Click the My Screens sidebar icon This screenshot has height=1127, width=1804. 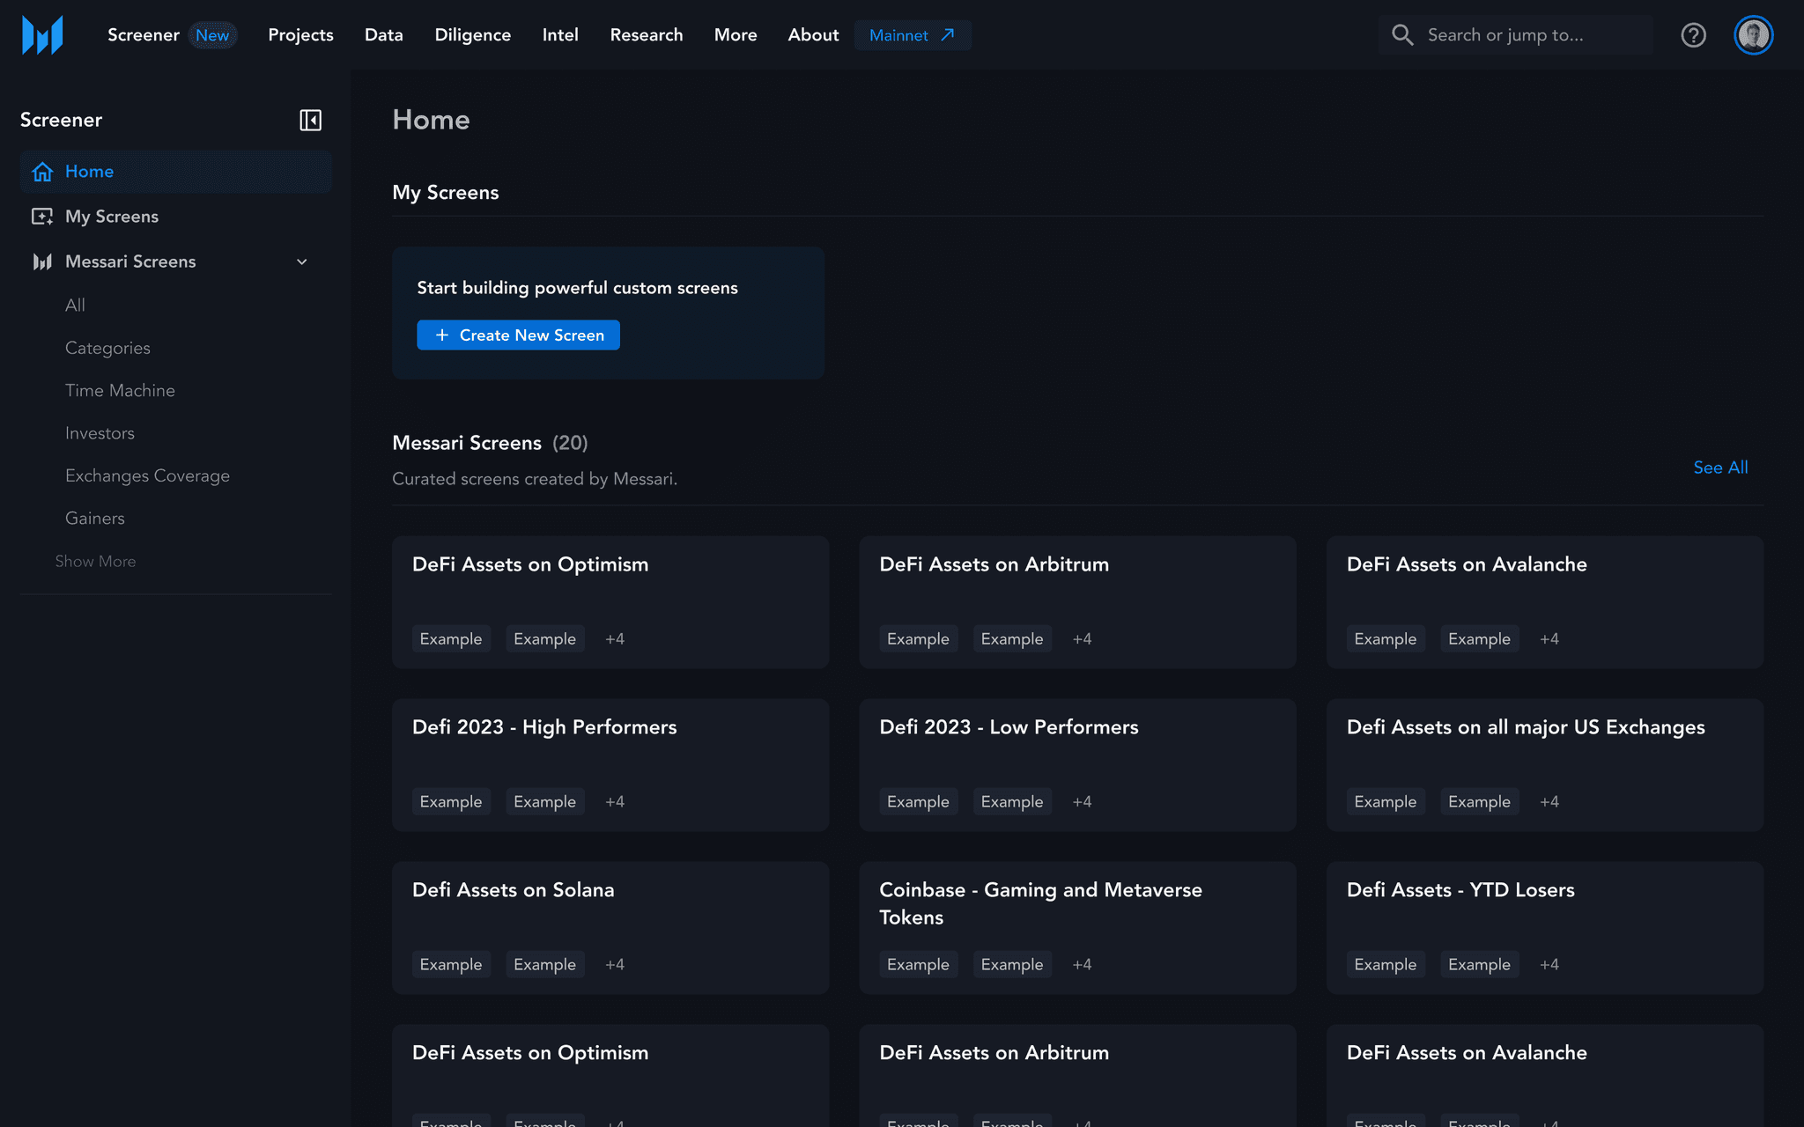42,217
